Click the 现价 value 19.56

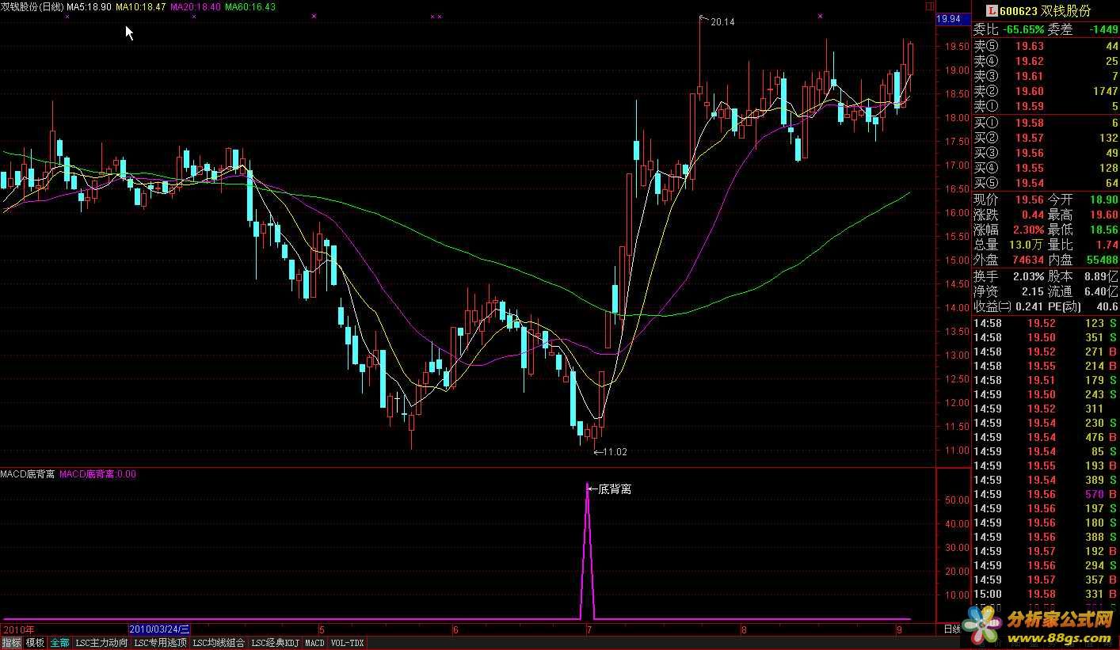pos(1030,200)
